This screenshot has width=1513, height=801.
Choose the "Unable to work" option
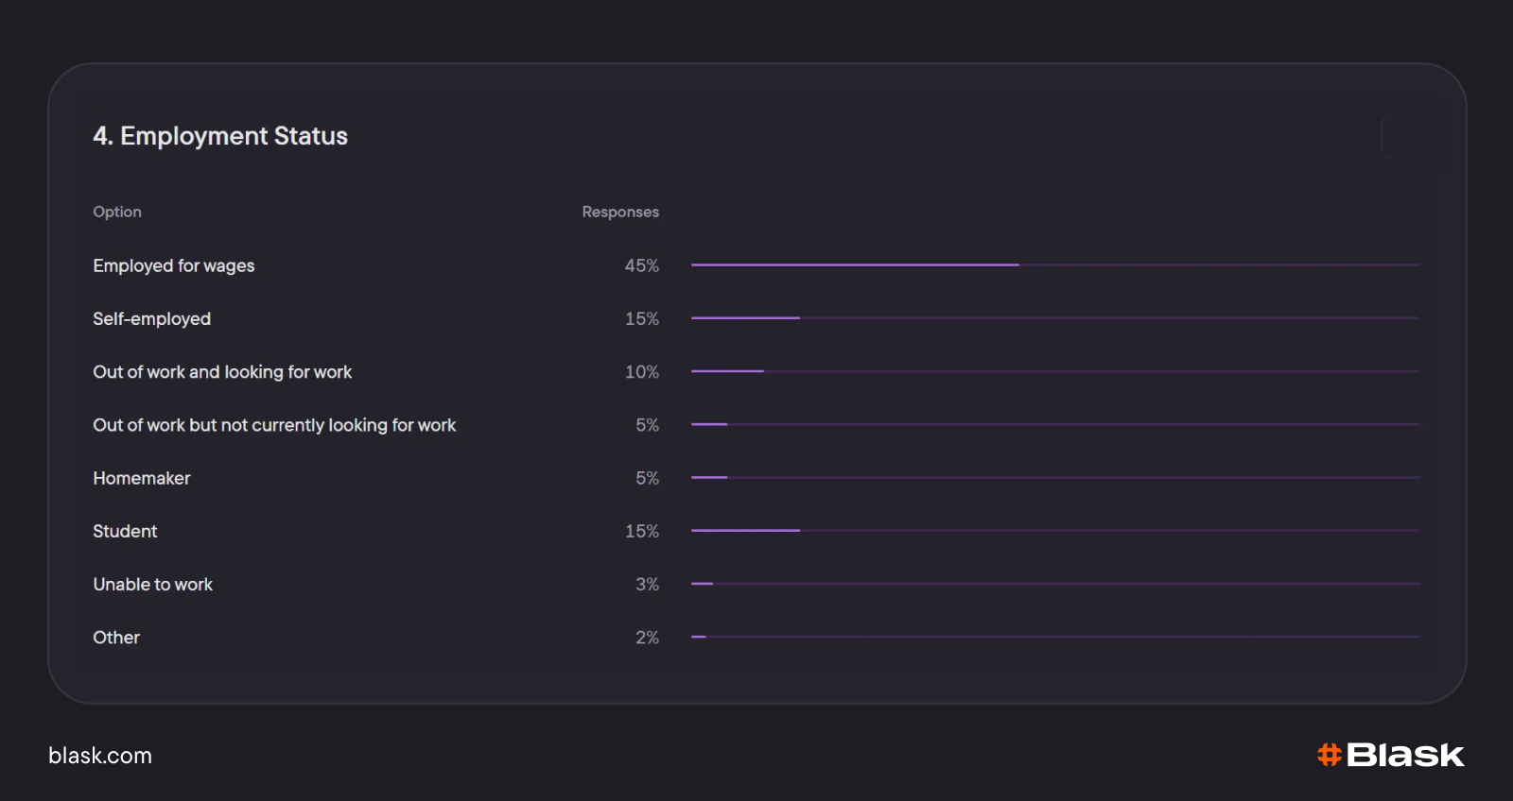[153, 585]
